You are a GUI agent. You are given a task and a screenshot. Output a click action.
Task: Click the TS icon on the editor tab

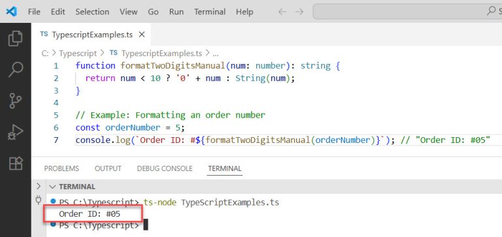tap(44, 34)
